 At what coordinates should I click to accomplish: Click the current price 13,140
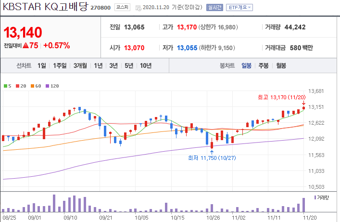coord(23,33)
